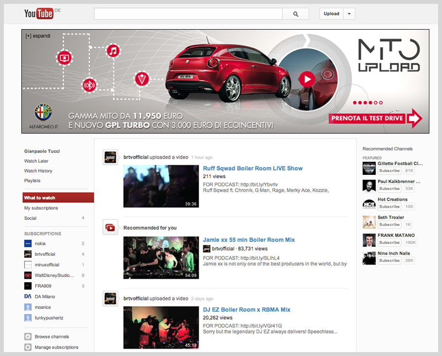Click the music note icon in banner
This screenshot has width=442, height=356.
[113, 51]
